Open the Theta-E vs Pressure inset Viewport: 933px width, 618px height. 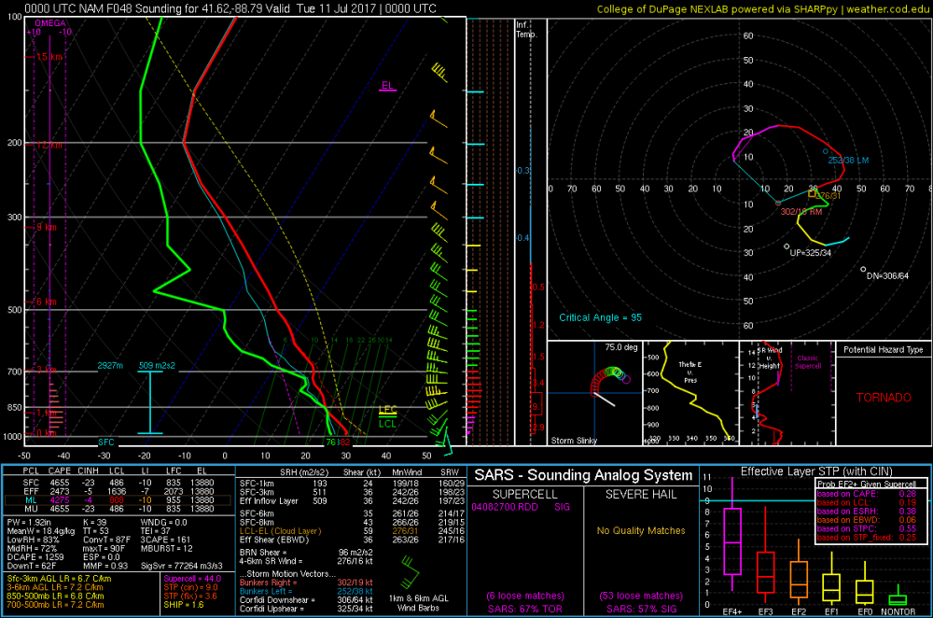pyautogui.click(x=690, y=394)
